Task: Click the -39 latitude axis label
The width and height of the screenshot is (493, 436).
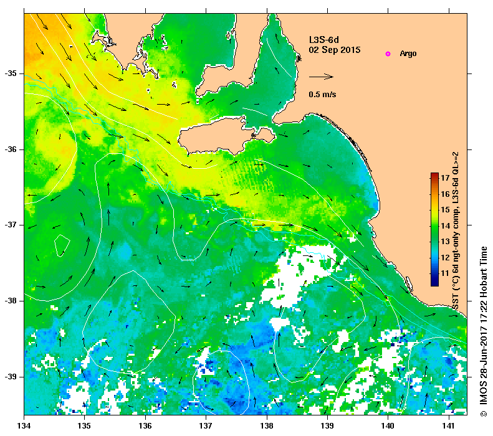Action: tap(11, 377)
